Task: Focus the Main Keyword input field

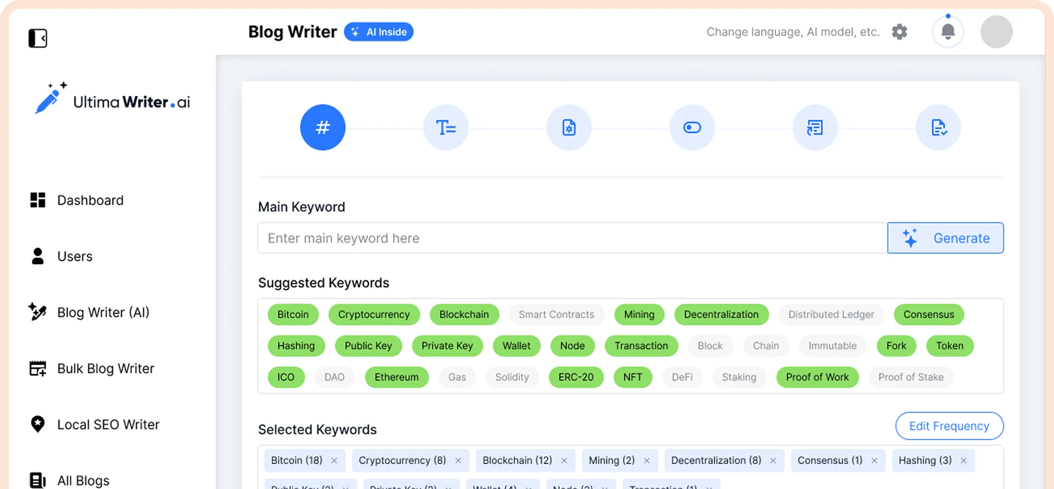Action: pyautogui.click(x=571, y=238)
